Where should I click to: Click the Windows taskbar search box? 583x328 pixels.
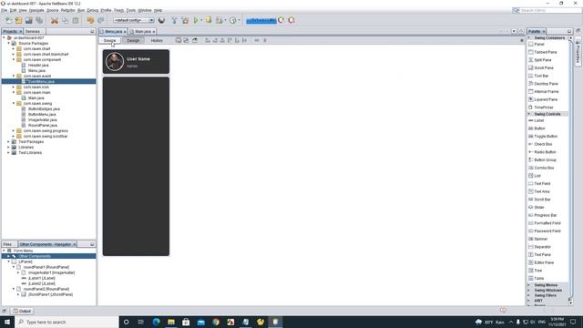pyautogui.click(x=66, y=322)
